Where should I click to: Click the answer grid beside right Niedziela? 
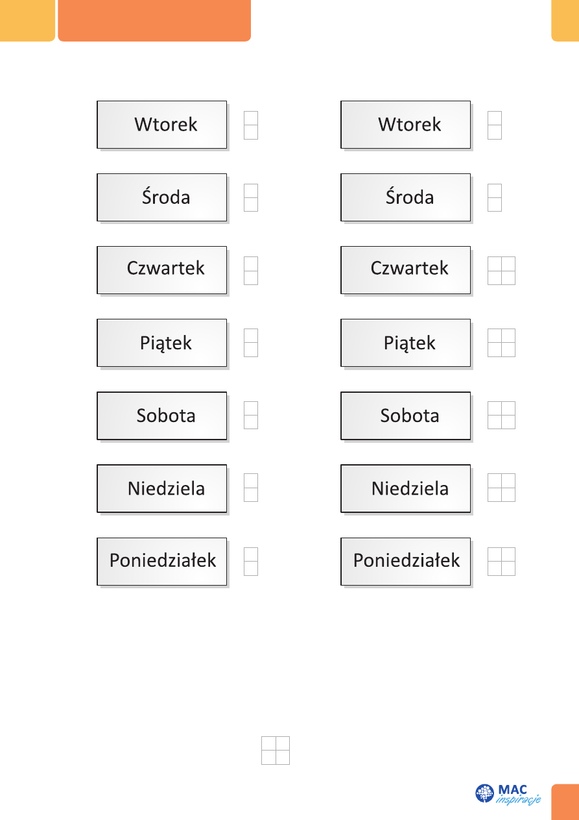click(501, 488)
